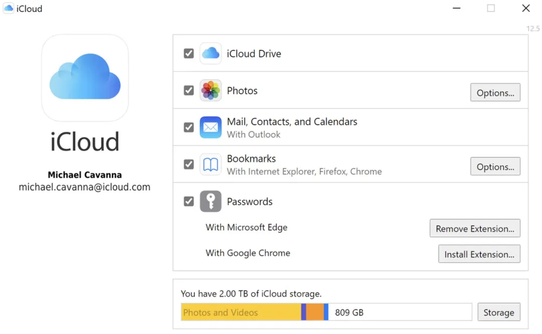Click the iCloud Drive cloud icon
This screenshot has width=542, height=334.
click(210, 54)
